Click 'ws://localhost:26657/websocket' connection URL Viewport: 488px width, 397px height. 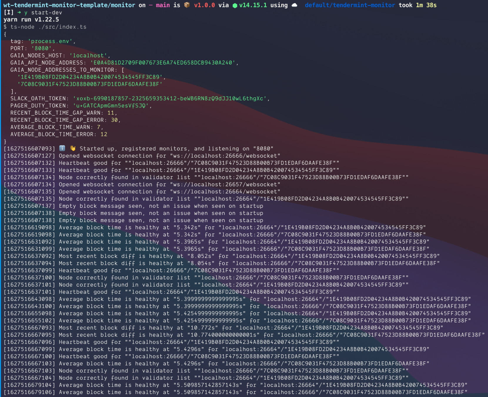coord(225,184)
